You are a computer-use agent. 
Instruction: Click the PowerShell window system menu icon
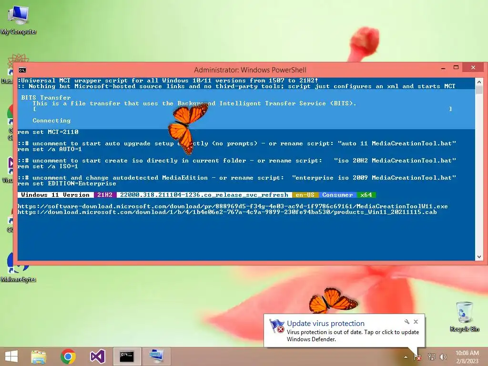[22, 70]
